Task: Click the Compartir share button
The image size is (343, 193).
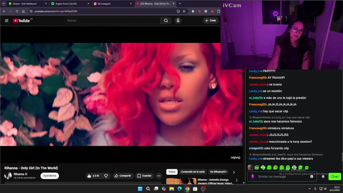Action: 122,176
